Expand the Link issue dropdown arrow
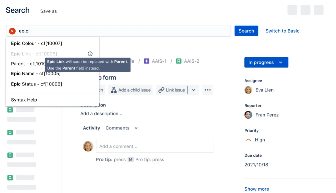Viewport: 336px width, 193px height. coord(193,90)
